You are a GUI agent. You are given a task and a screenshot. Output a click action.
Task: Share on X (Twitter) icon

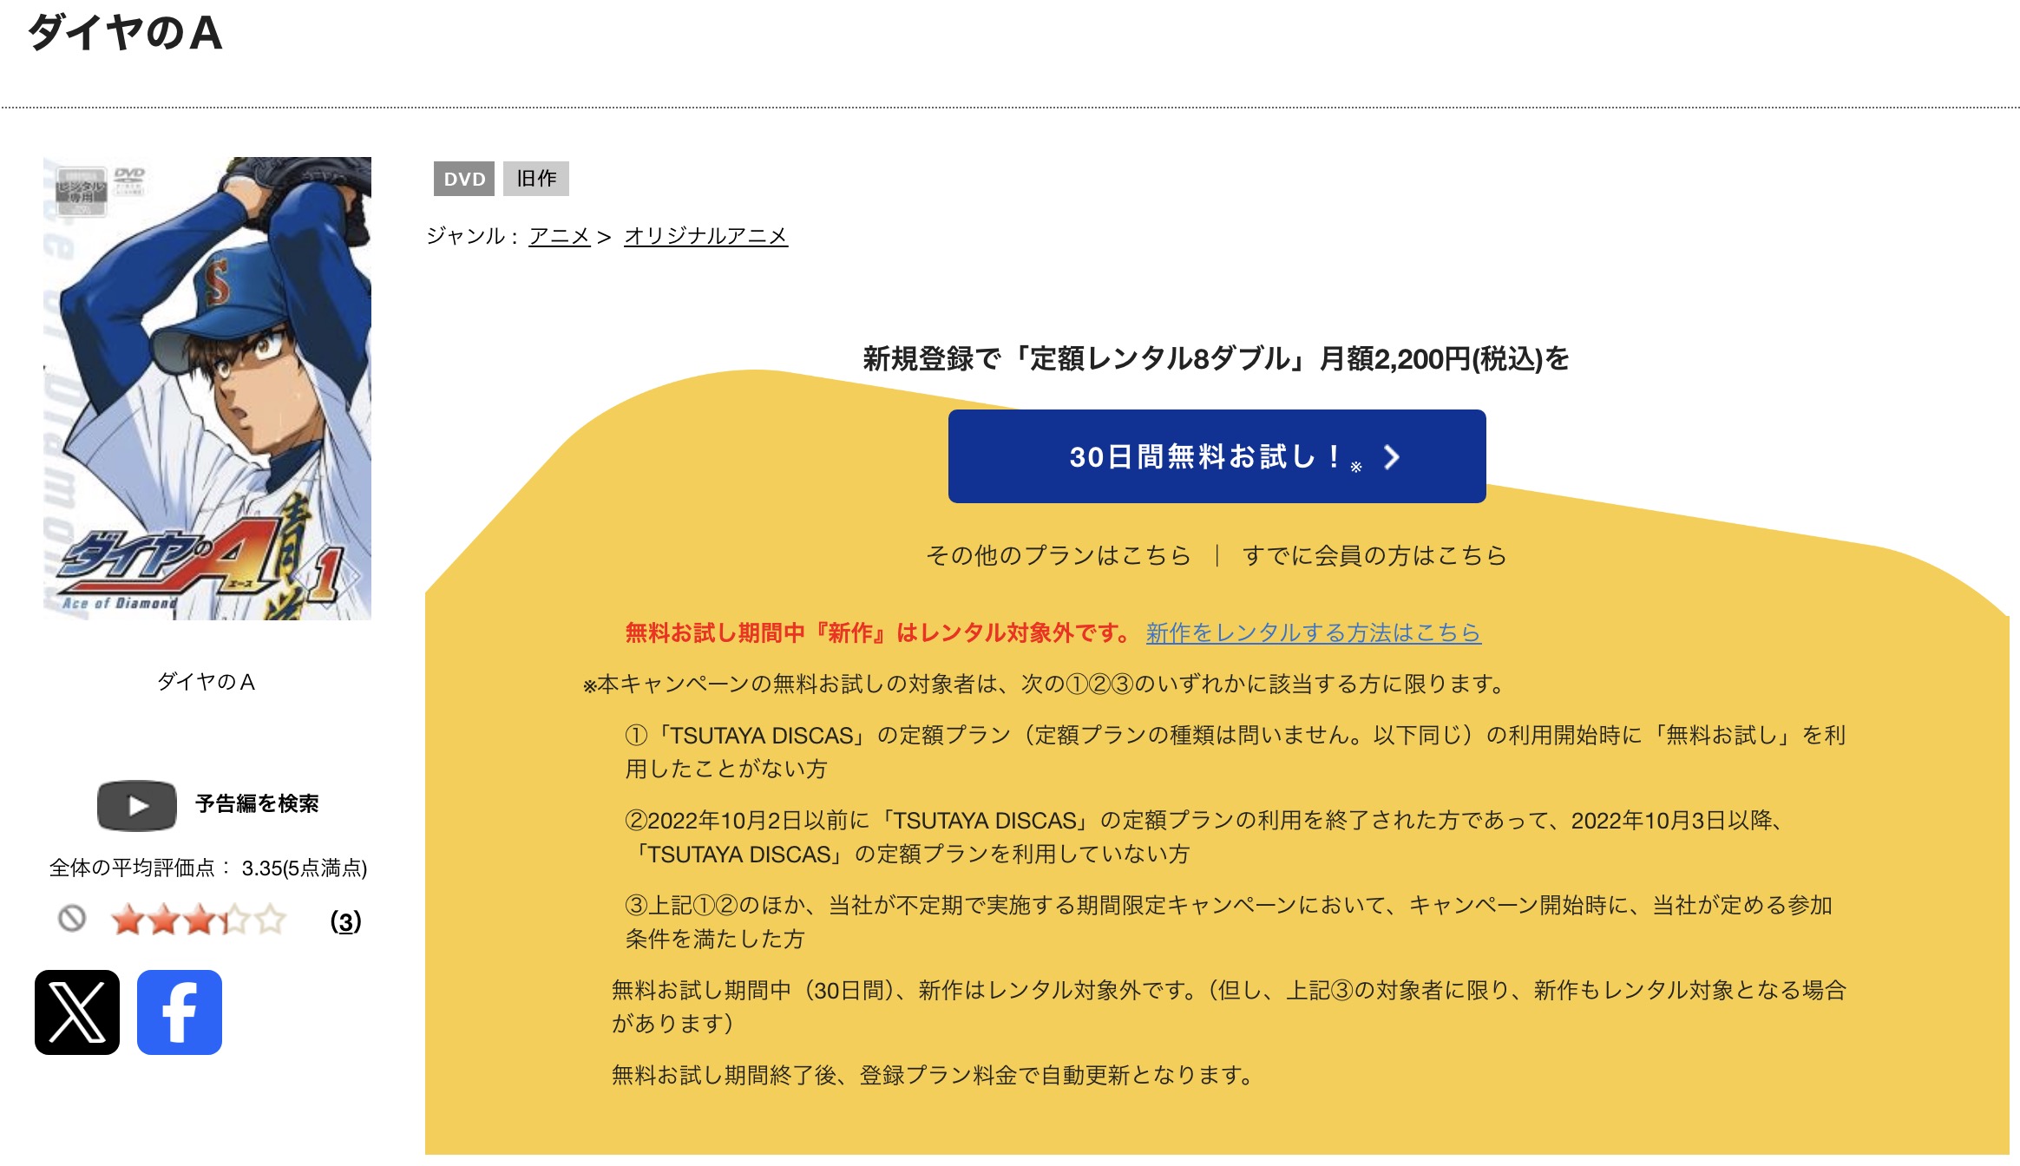[77, 1012]
